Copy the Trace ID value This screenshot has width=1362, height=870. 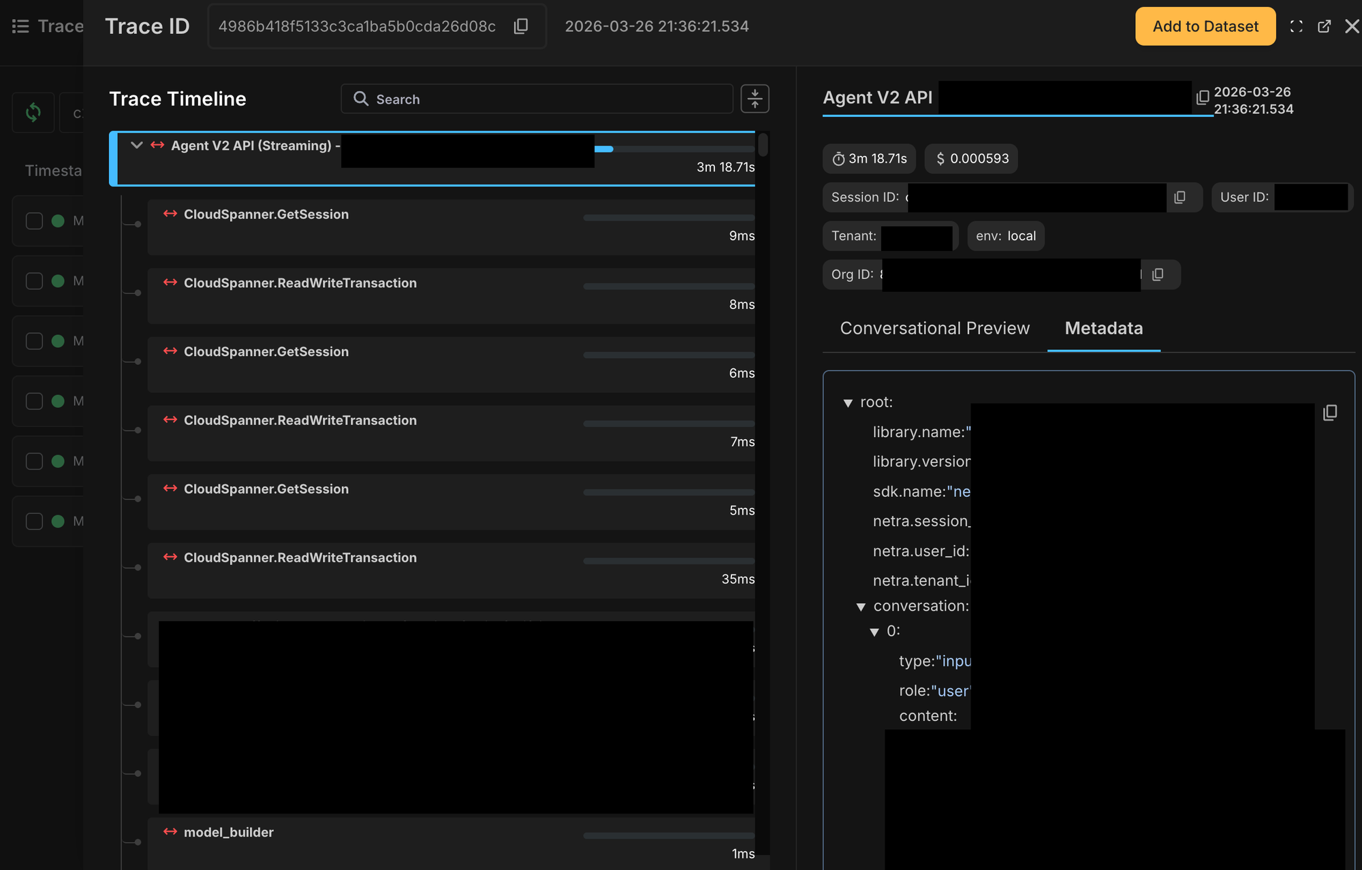[521, 26]
